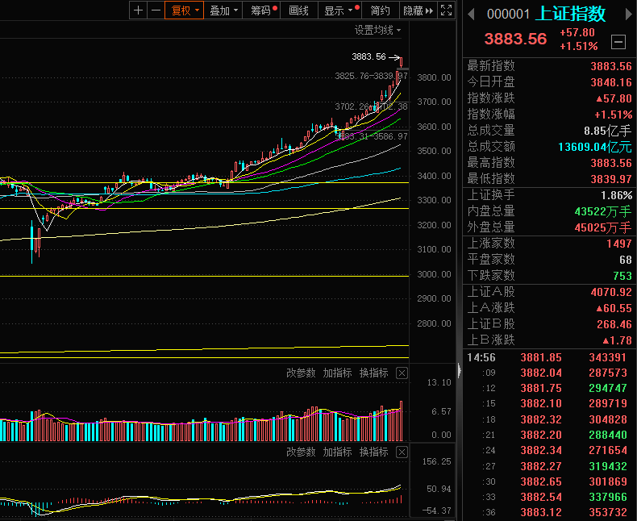Open 设置均线 moving average settings
The image size is (637, 521).
click(377, 30)
